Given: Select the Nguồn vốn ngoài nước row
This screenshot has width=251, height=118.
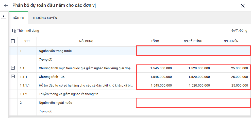Looking at the screenshot, I should tap(55, 103).
